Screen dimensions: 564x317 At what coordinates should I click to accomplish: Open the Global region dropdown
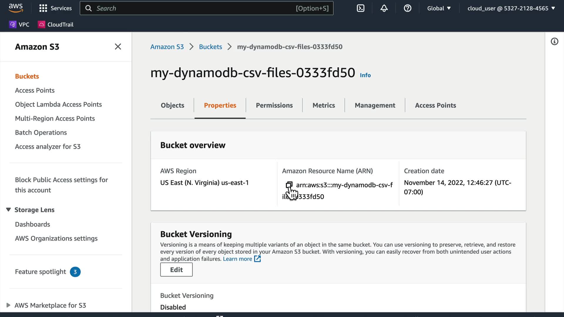(x=439, y=8)
